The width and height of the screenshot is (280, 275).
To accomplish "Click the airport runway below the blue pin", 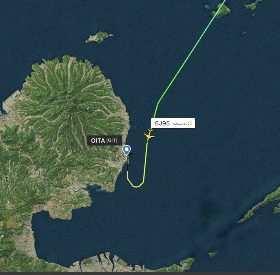I will 128,159.
